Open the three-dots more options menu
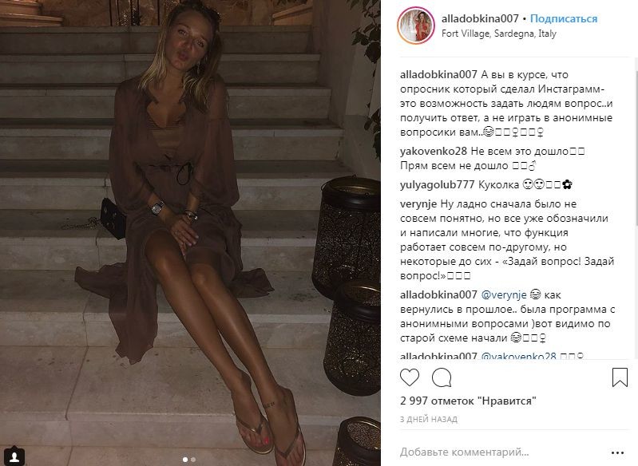The height and width of the screenshot is (466, 638). pos(617,452)
